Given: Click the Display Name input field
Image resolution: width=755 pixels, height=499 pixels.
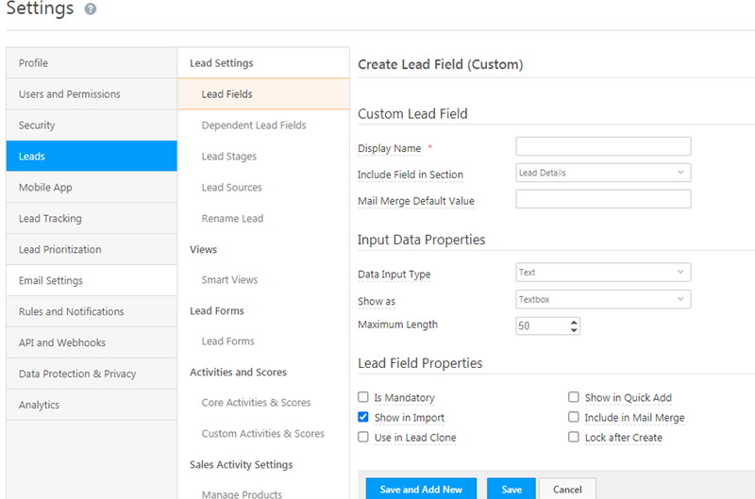Looking at the screenshot, I should tap(603, 146).
